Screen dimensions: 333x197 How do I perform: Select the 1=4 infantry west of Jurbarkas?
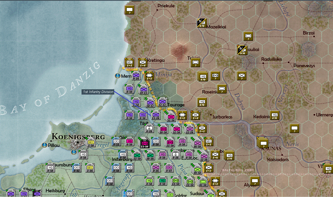pyautogui.click(x=196, y=115)
